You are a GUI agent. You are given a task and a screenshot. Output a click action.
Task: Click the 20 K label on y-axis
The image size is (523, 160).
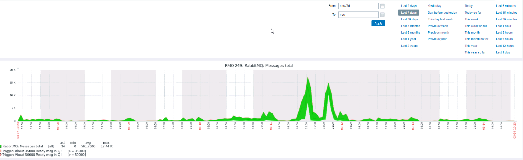(12, 70)
